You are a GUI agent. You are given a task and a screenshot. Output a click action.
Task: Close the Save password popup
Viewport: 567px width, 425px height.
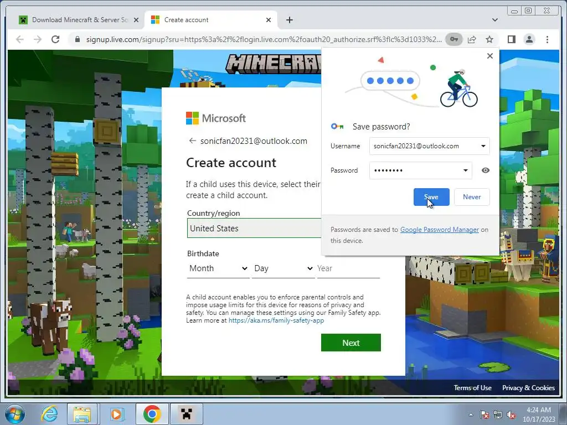coord(489,56)
